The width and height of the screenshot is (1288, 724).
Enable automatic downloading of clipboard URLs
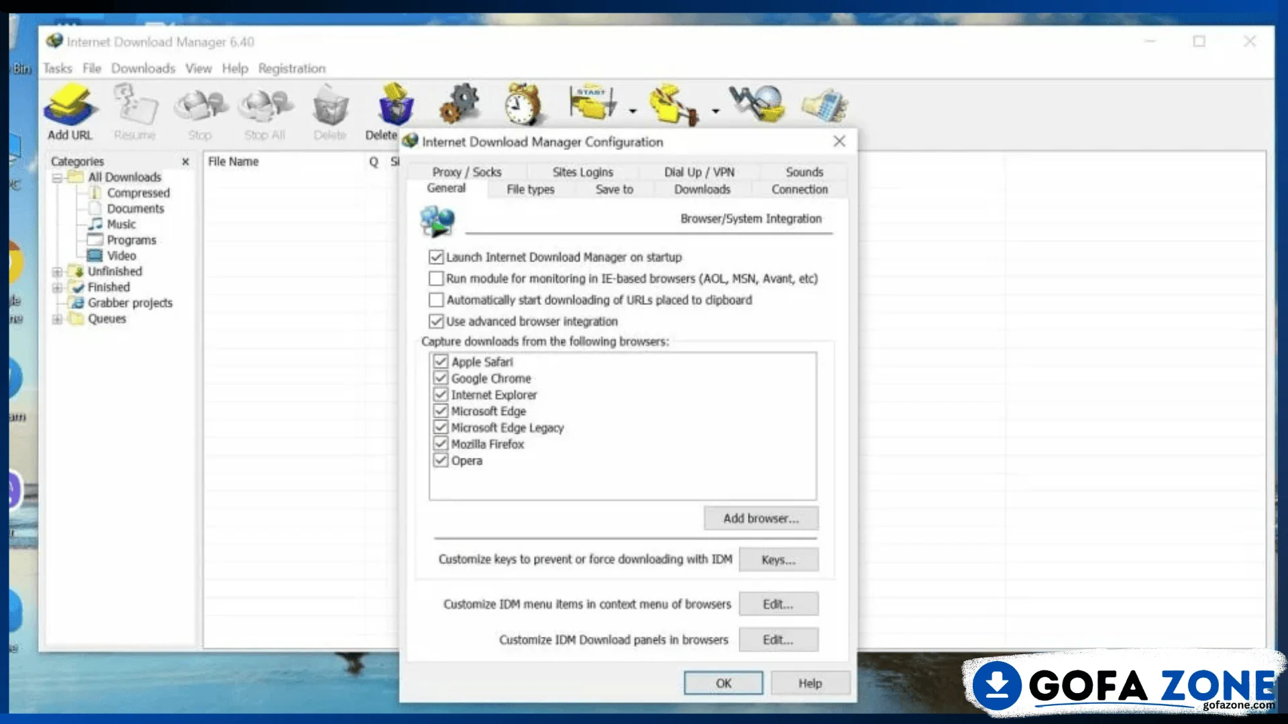436,300
